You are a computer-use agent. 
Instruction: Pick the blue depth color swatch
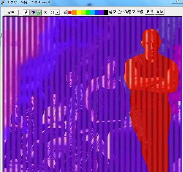pos(97,12)
